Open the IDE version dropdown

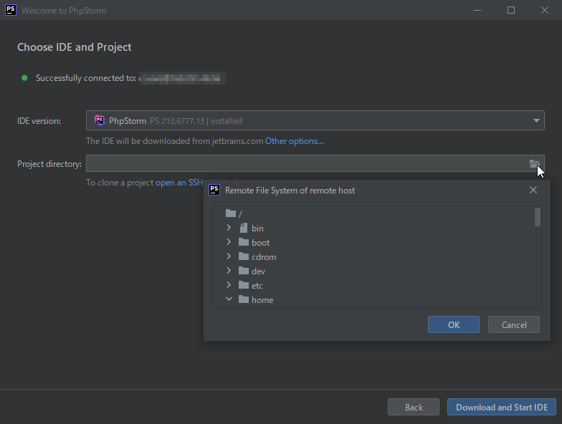536,120
